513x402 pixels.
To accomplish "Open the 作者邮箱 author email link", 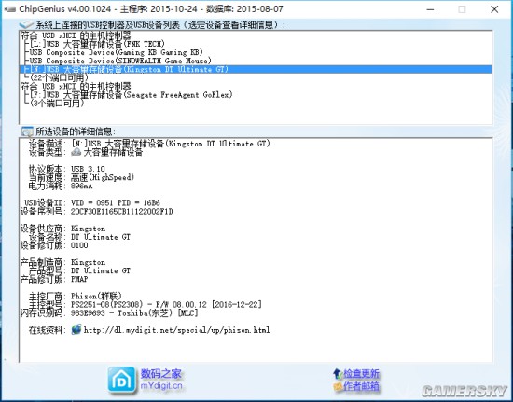I will [361, 387].
